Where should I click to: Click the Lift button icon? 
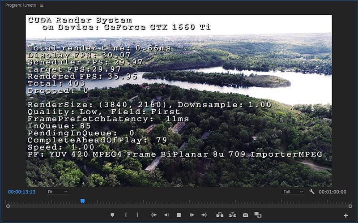click(220, 215)
